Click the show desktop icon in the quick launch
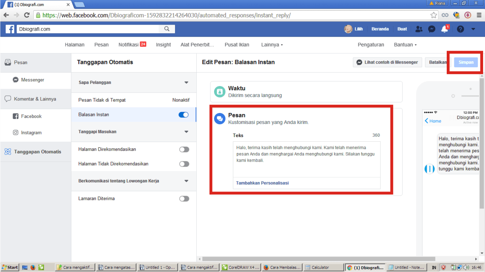This screenshot has width=485, height=272. tap(25, 267)
